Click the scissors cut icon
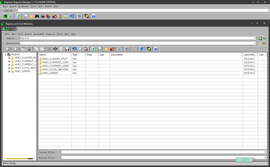270x167 pixels. (x=29, y=49)
